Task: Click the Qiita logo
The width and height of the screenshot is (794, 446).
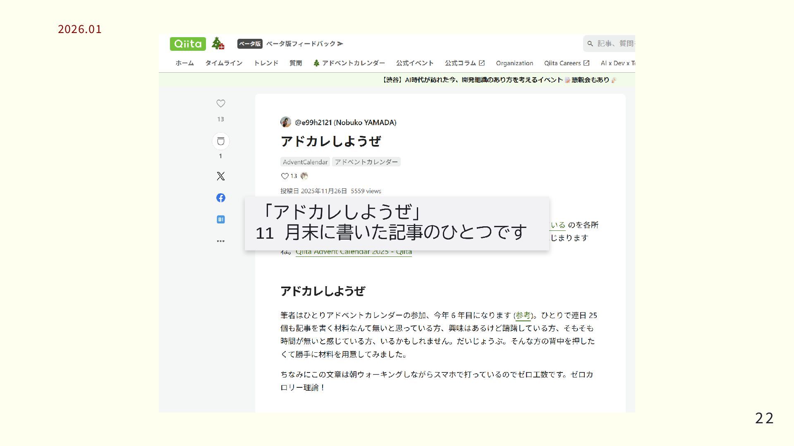Action: (187, 44)
